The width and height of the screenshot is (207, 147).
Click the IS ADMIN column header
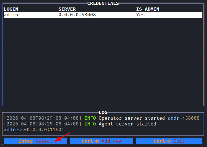tap(148, 9)
